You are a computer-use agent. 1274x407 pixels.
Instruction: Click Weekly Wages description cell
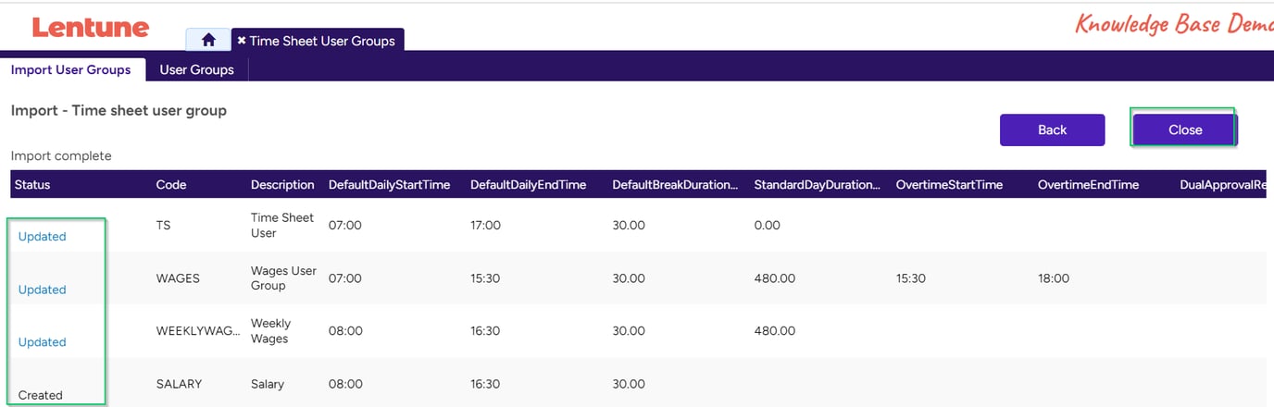click(270, 330)
